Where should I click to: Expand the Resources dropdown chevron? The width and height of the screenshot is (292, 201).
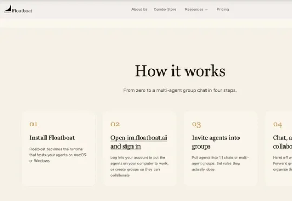[207, 10]
